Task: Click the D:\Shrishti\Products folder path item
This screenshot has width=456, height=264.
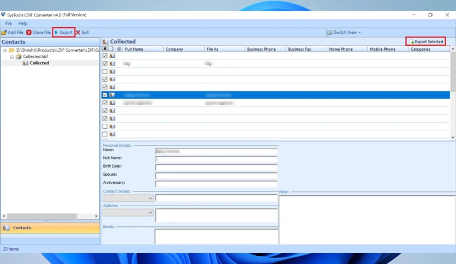Action: pyautogui.click(x=57, y=50)
